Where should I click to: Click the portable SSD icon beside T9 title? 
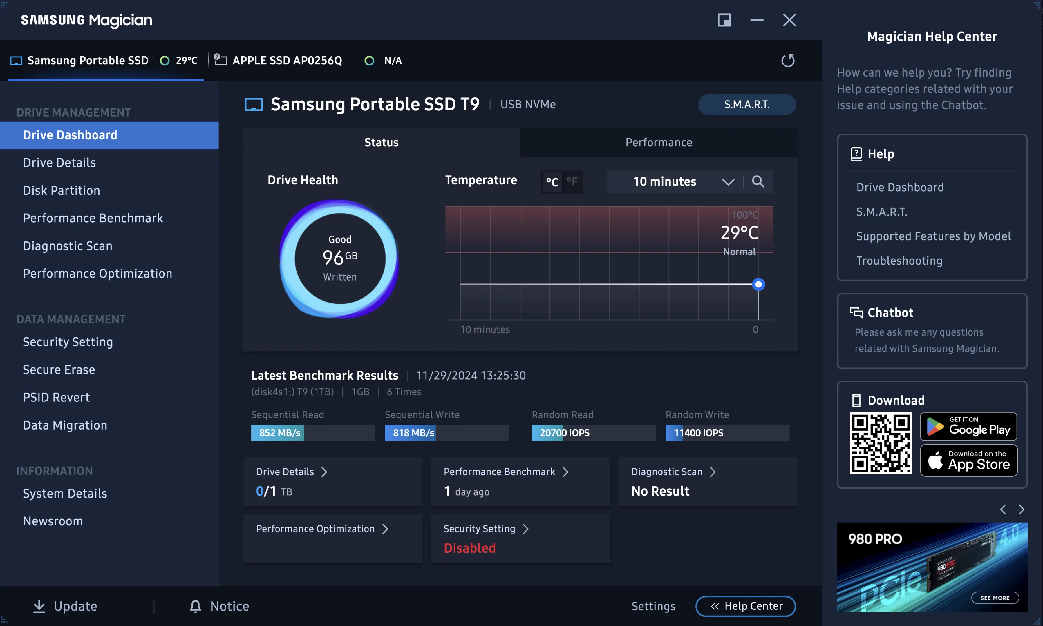pyautogui.click(x=253, y=104)
